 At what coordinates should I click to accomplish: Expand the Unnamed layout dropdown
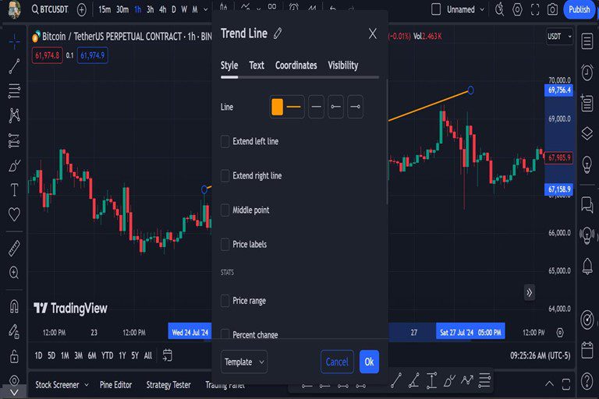(482, 9)
